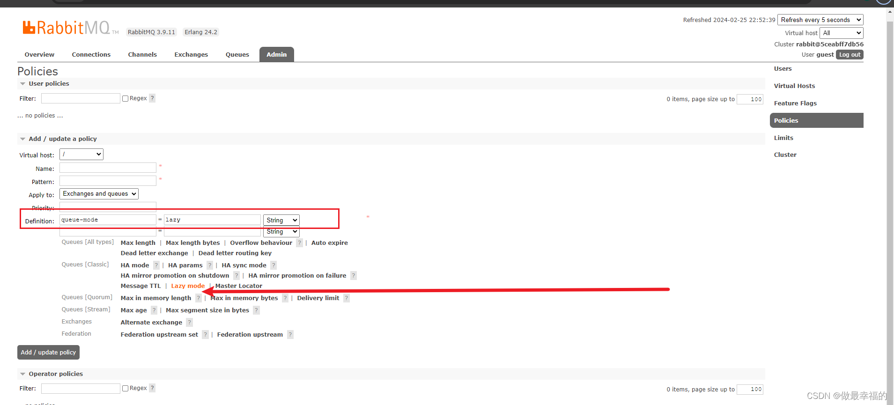
Task: Open the Apply to dropdown
Action: click(99, 194)
